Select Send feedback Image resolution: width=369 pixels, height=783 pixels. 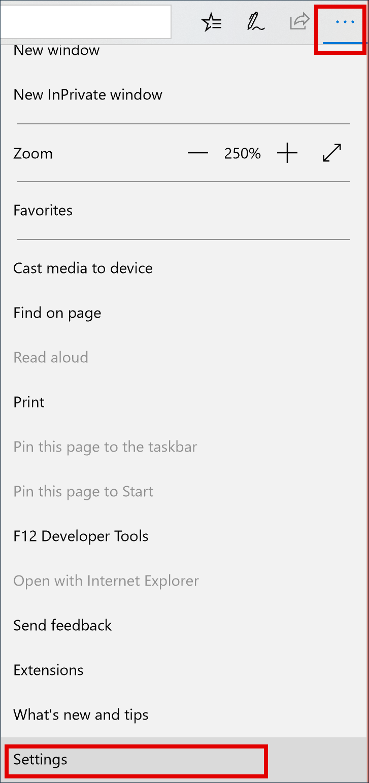pos(62,625)
